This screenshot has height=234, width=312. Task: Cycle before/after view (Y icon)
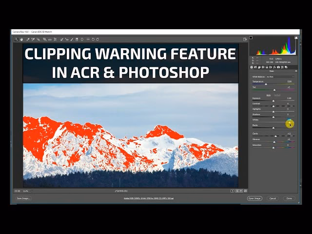(x=233, y=191)
